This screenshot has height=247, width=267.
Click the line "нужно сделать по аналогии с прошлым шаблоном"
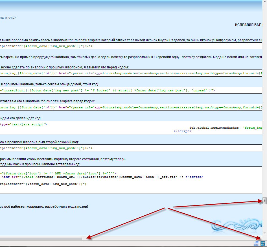click(x=65, y=67)
